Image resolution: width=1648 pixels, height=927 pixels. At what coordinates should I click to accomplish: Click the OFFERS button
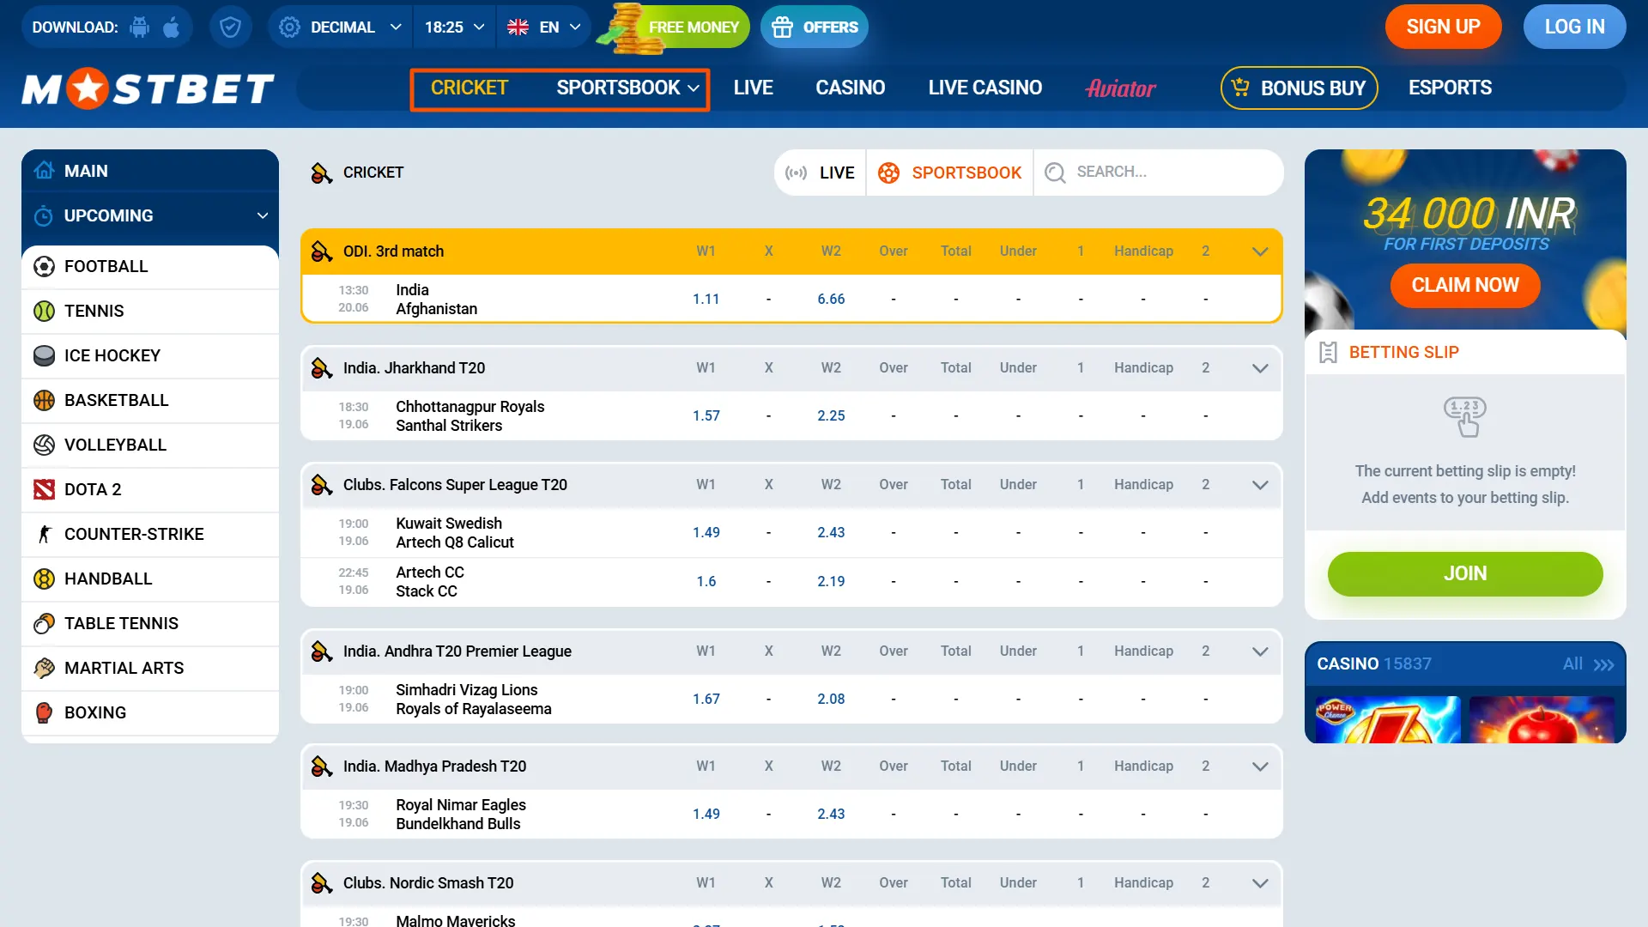tap(815, 27)
